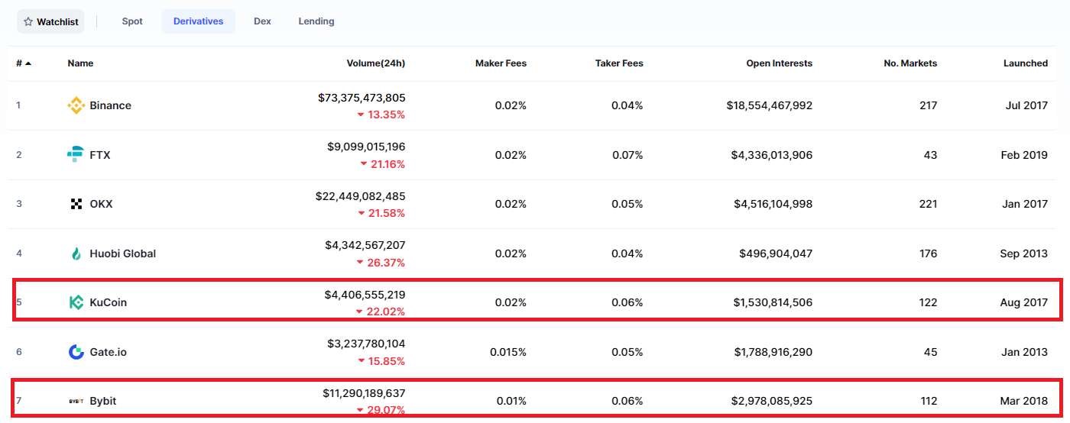The height and width of the screenshot is (423, 1070).
Task: Click FTX taker fee 0.07%
Action: 627,155
